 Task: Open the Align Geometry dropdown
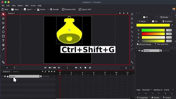click(147, 90)
